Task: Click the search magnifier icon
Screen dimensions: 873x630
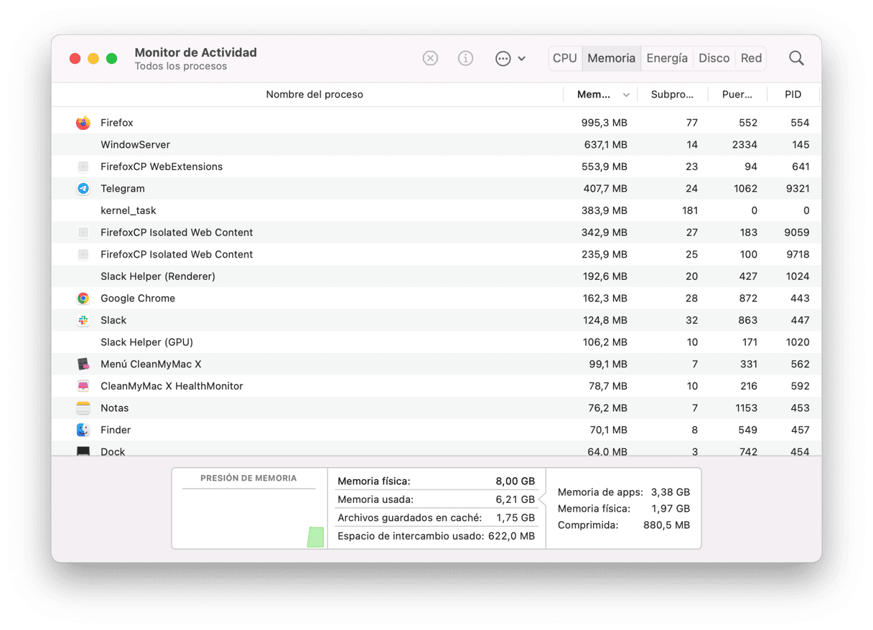Action: click(796, 58)
